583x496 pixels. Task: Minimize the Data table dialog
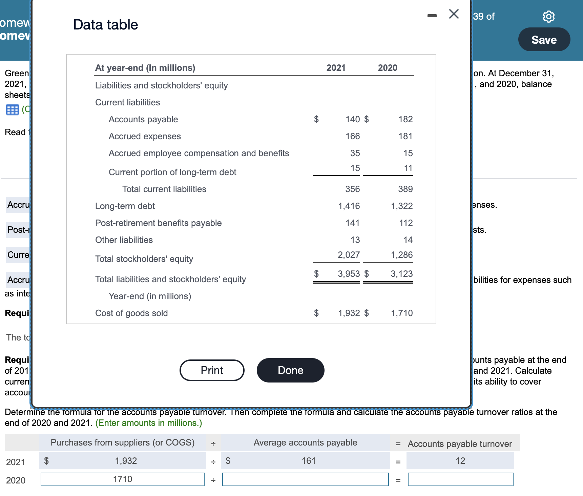(x=432, y=15)
